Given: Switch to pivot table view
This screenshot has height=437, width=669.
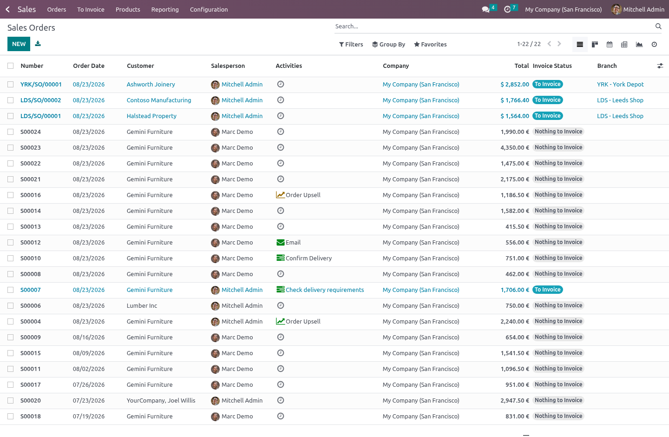Looking at the screenshot, I should pos(624,45).
